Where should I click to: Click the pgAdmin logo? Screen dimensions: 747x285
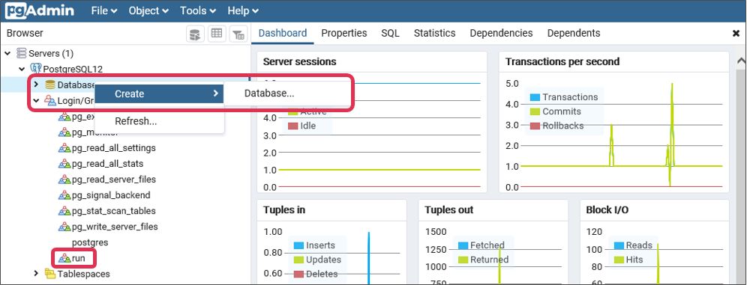coord(39,10)
